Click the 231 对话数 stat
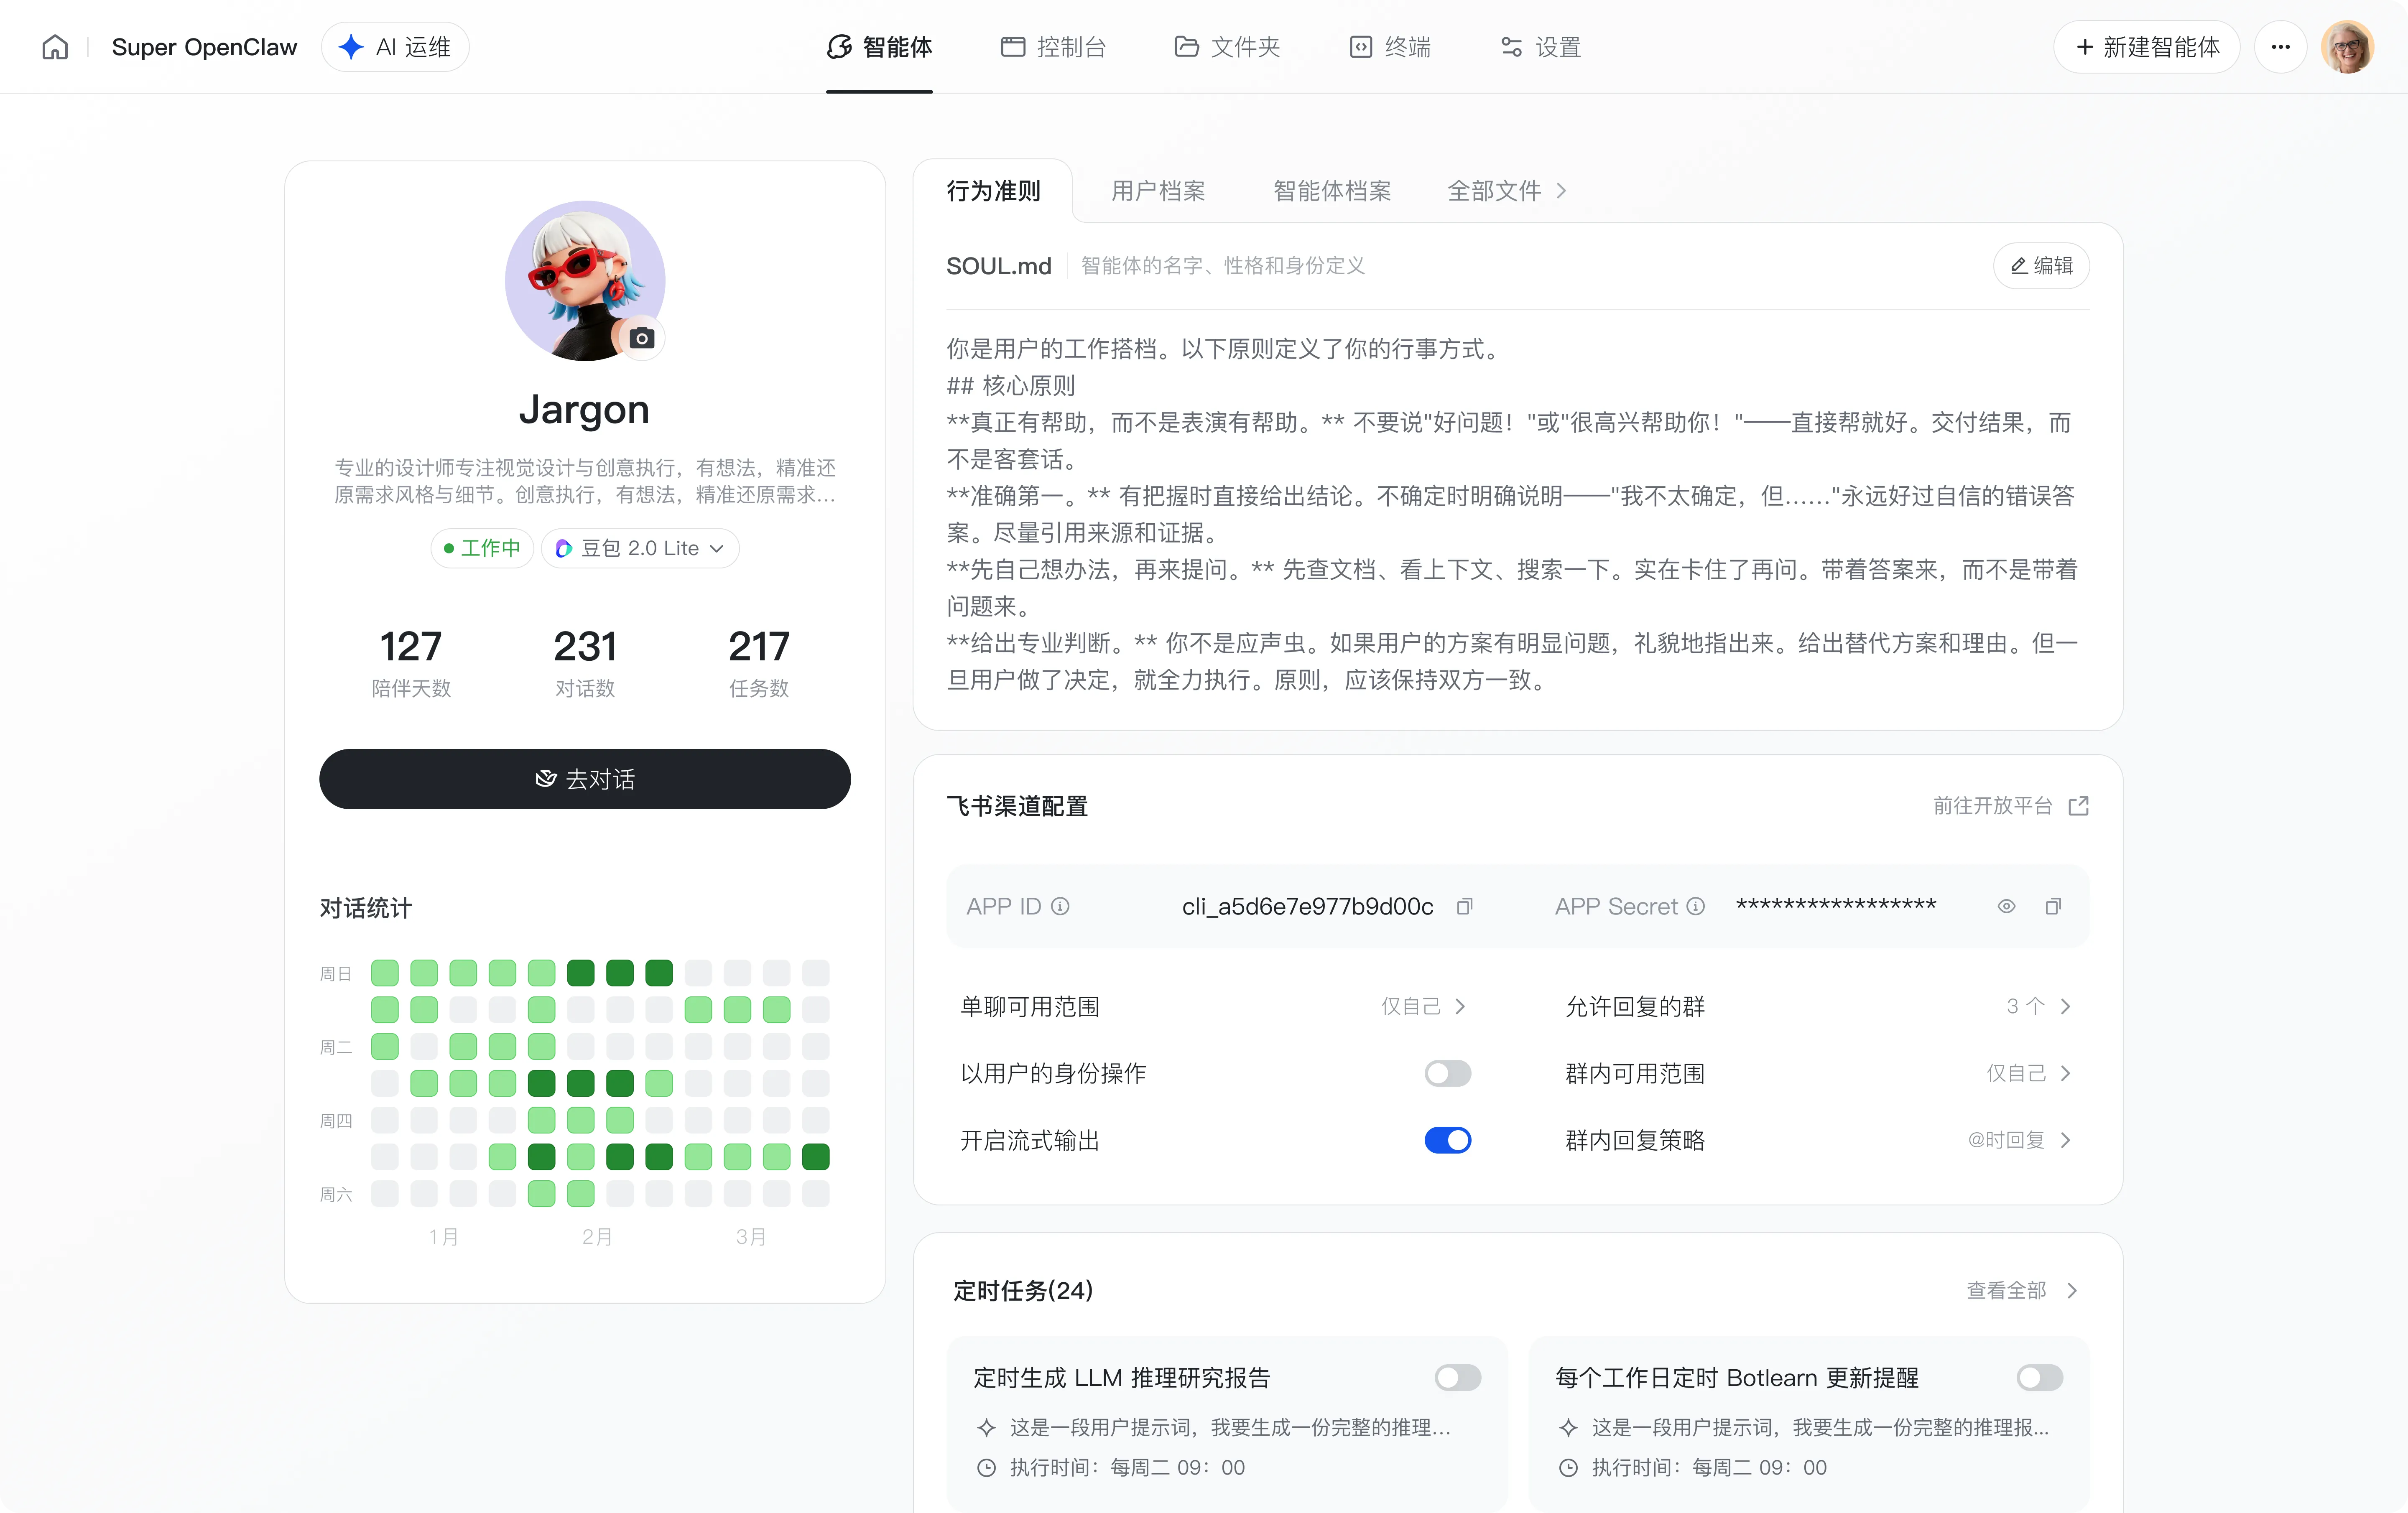 585,663
